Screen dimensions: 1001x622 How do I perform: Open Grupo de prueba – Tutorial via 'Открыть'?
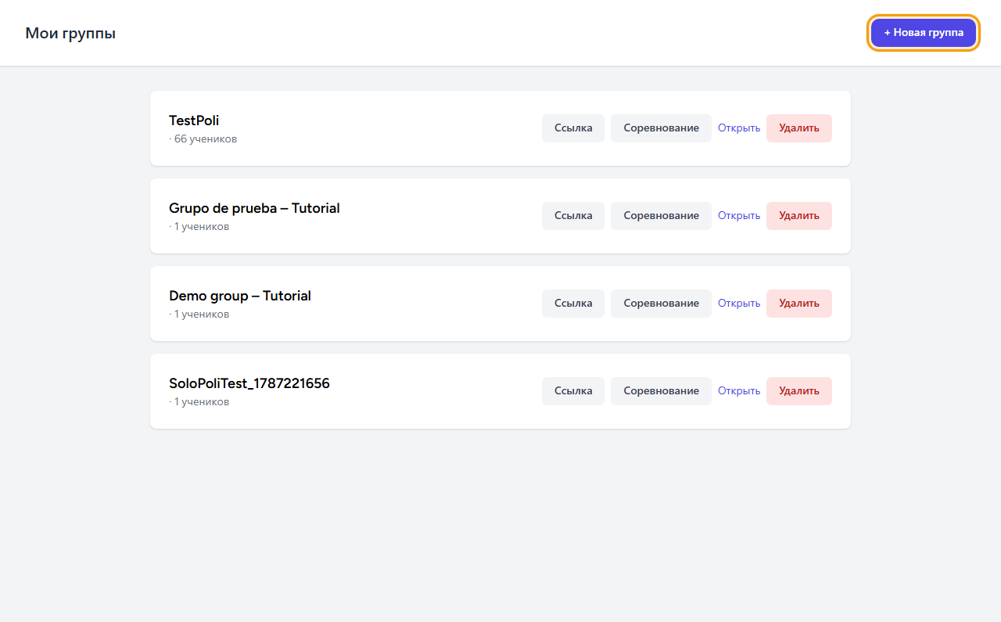pyautogui.click(x=739, y=216)
